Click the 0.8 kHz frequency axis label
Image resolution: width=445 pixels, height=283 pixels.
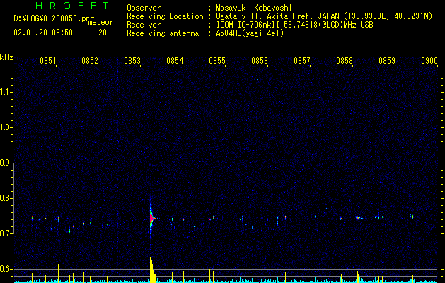[x=6, y=198]
